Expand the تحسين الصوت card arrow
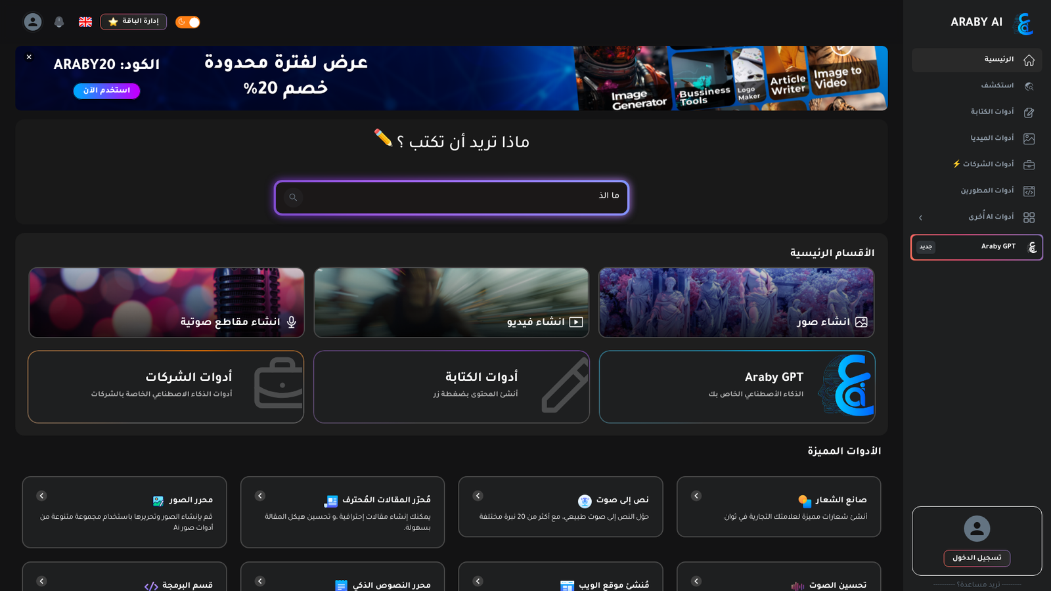The width and height of the screenshot is (1051, 591). (x=696, y=581)
